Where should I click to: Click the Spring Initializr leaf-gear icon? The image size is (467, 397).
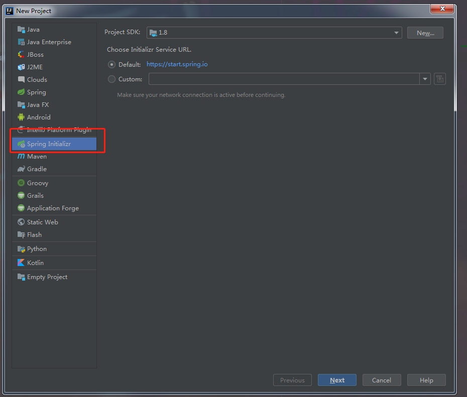coord(21,144)
